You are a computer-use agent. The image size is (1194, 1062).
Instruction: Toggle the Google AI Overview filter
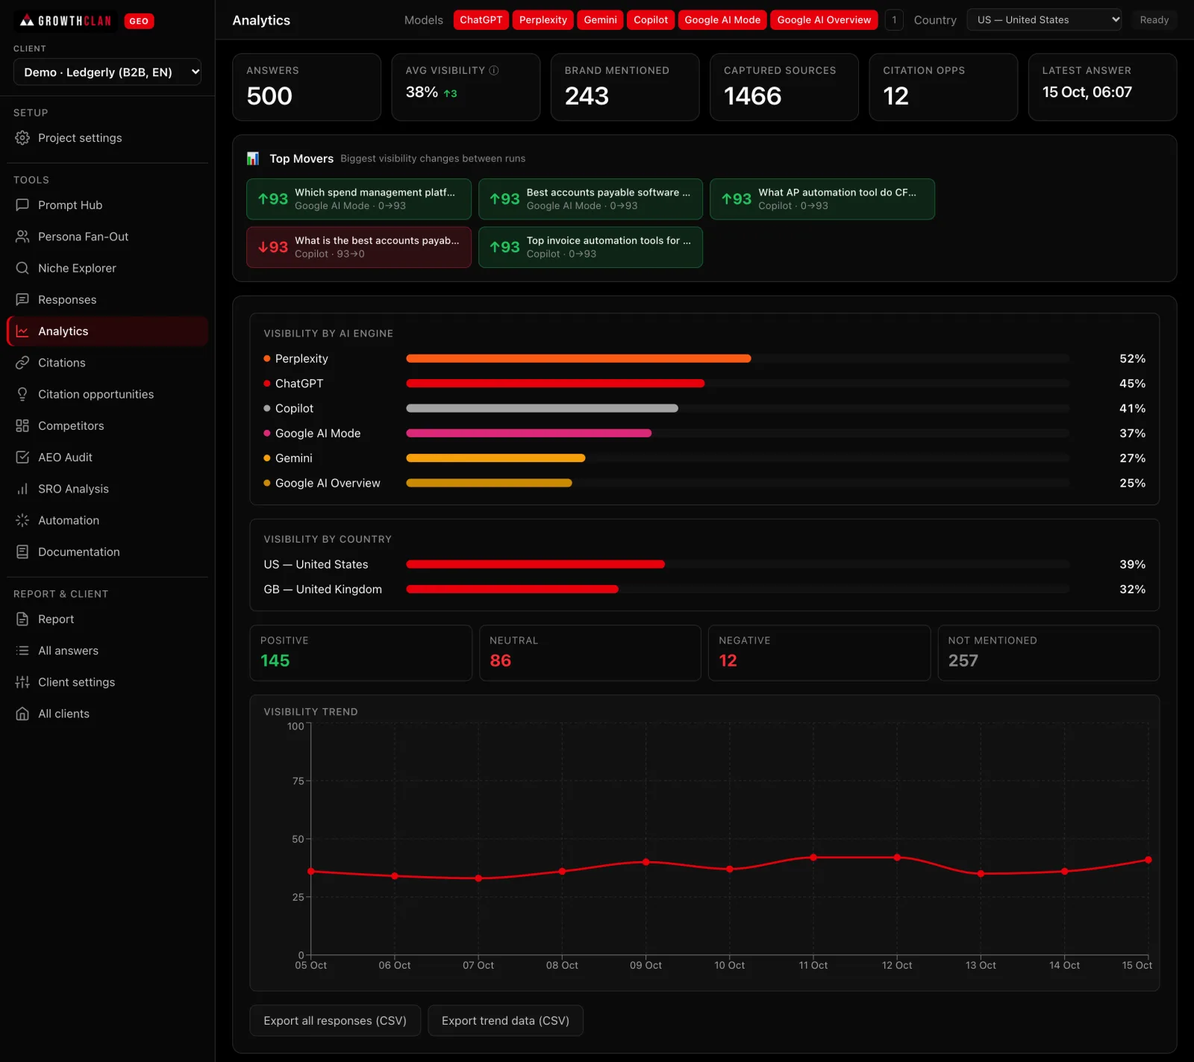point(824,20)
